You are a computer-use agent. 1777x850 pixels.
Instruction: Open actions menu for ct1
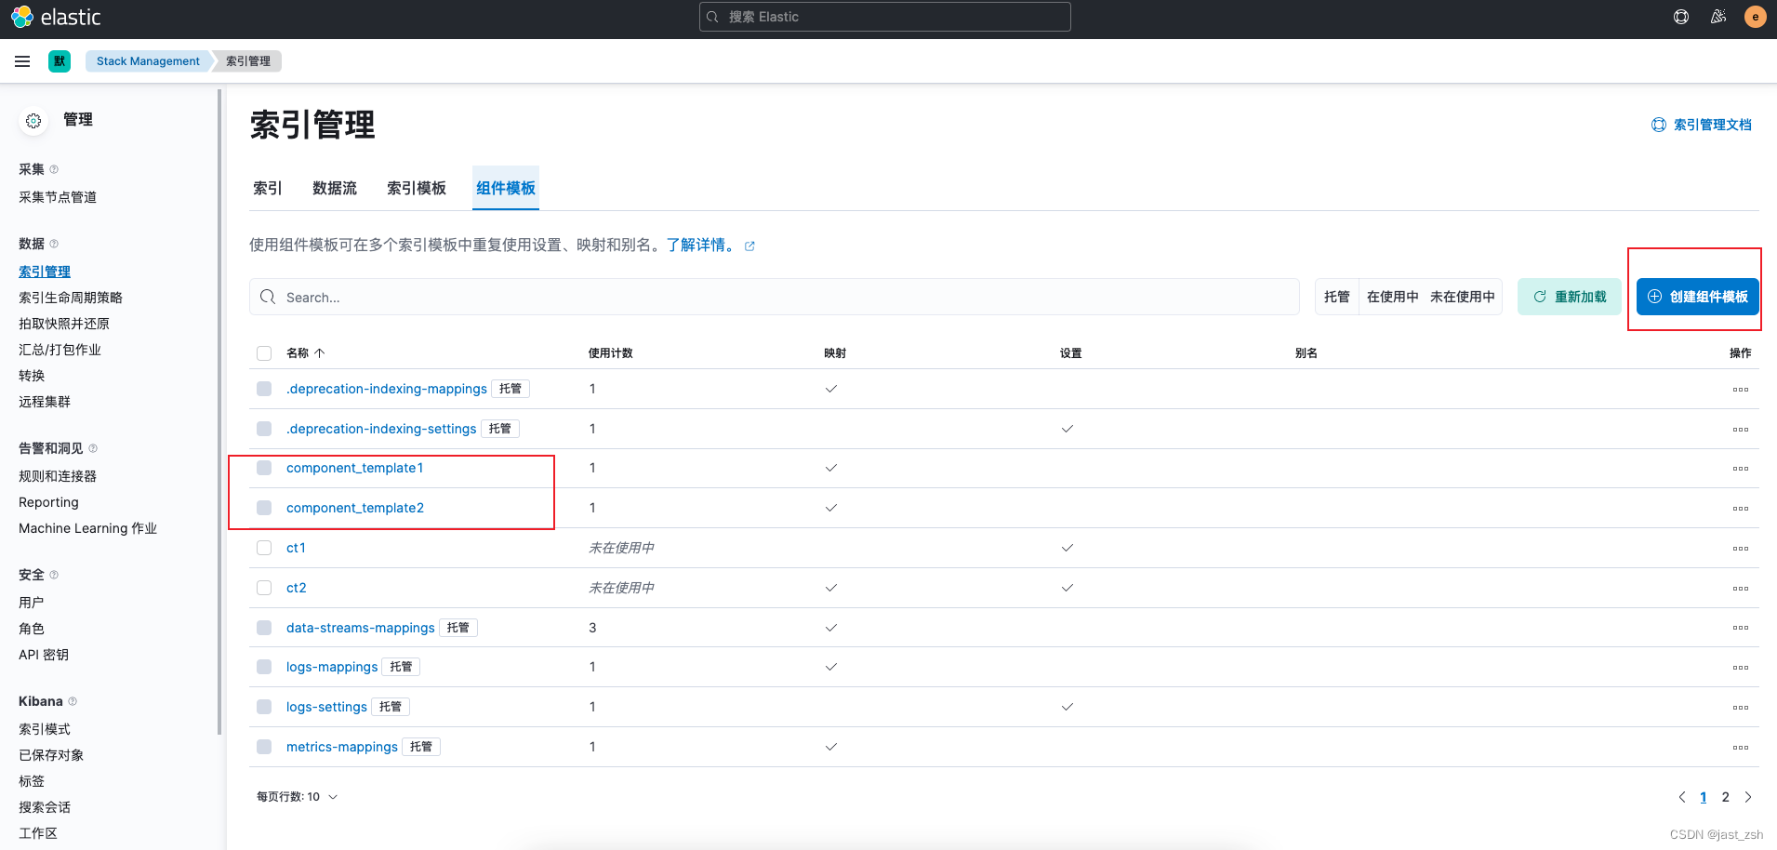tap(1741, 549)
